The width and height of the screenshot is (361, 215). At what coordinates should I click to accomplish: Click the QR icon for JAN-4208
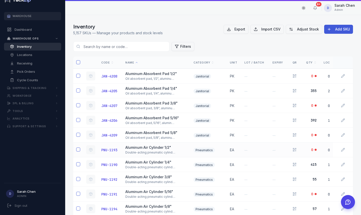pos(295,76)
